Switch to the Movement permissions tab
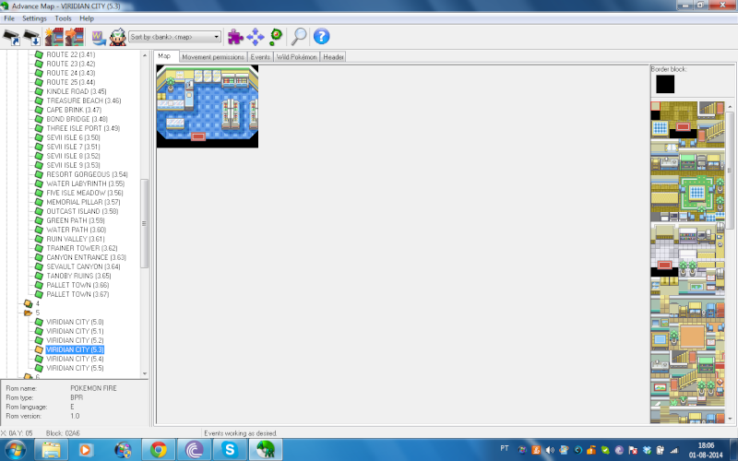The height and width of the screenshot is (461, 738). tap(213, 57)
